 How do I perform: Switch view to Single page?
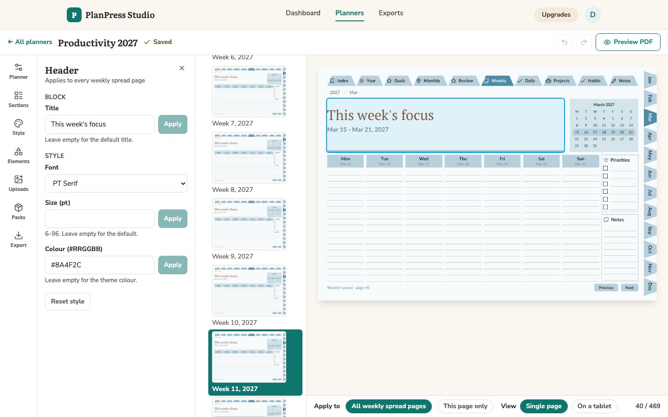click(544, 406)
